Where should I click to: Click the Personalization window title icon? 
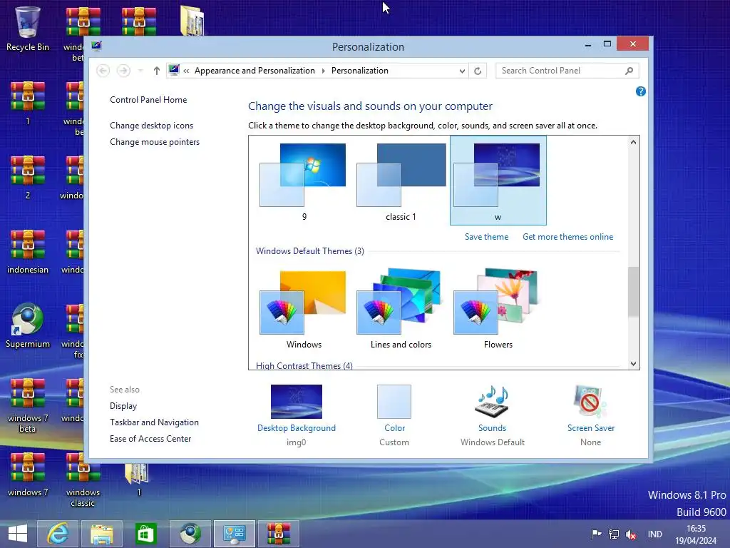[x=96, y=46]
